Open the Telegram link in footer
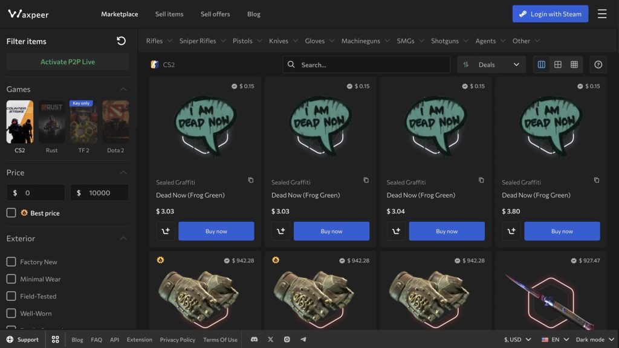 303,340
